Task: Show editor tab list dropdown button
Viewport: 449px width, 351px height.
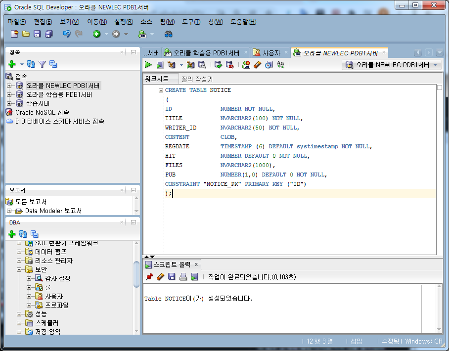Action: [x=439, y=53]
